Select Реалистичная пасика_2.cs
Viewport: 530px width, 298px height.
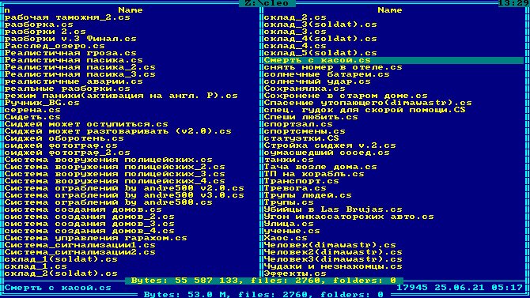click(80, 67)
